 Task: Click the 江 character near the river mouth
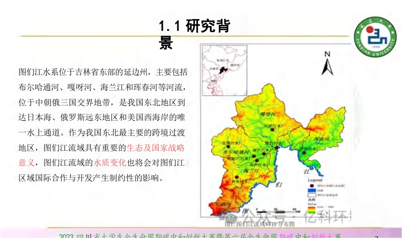306,172
